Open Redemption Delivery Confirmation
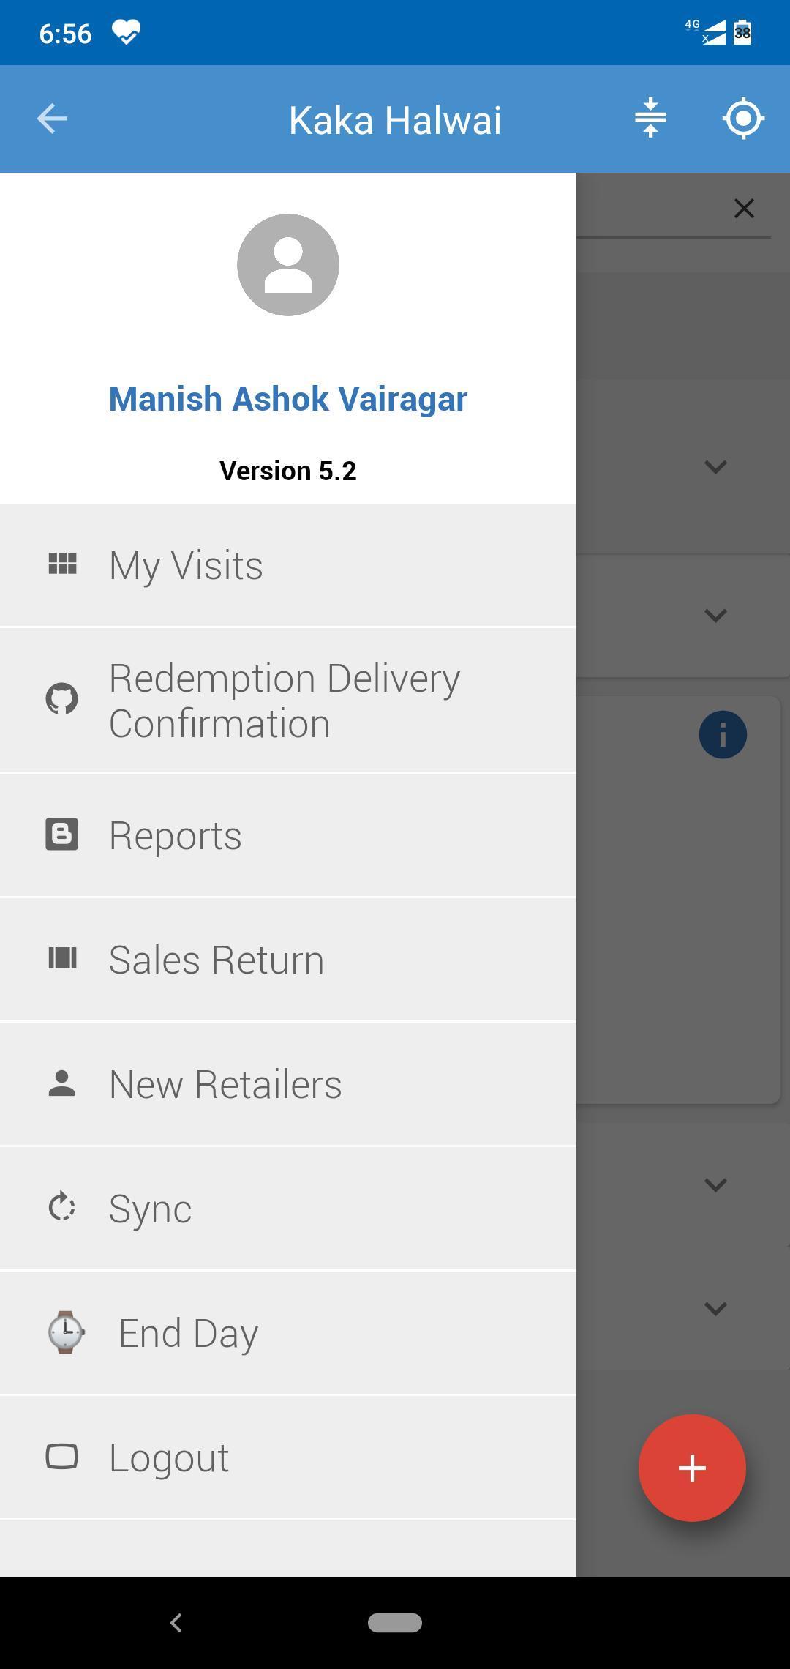The image size is (790, 1669). pyautogui.click(x=288, y=701)
